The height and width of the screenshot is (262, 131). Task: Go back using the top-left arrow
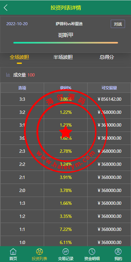pyautogui.click(x=6, y=8)
